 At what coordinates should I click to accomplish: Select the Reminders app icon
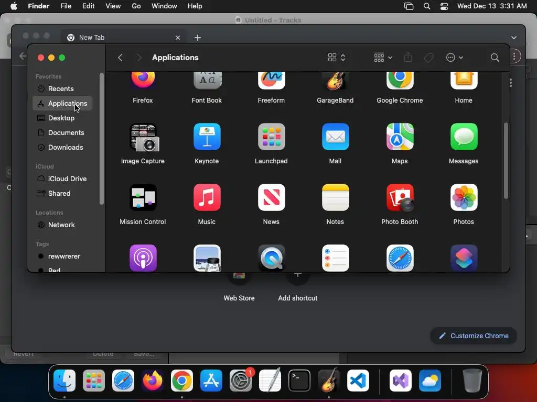pyautogui.click(x=335, y=258)
